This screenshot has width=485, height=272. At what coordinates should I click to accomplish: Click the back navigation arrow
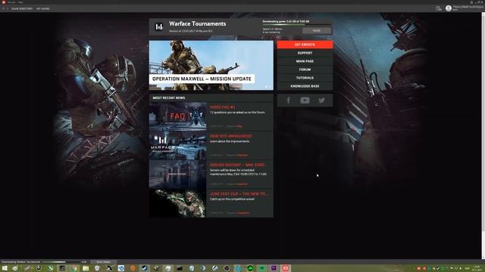click(3, 8)
